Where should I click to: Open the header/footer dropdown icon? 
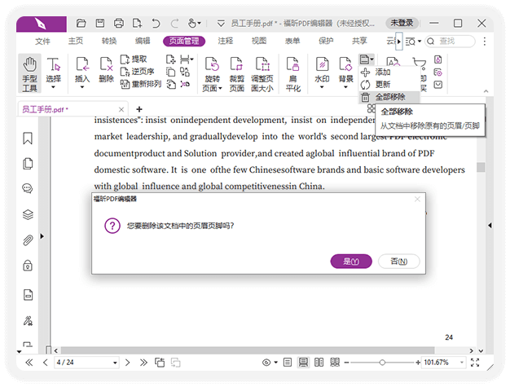point(367,59)
